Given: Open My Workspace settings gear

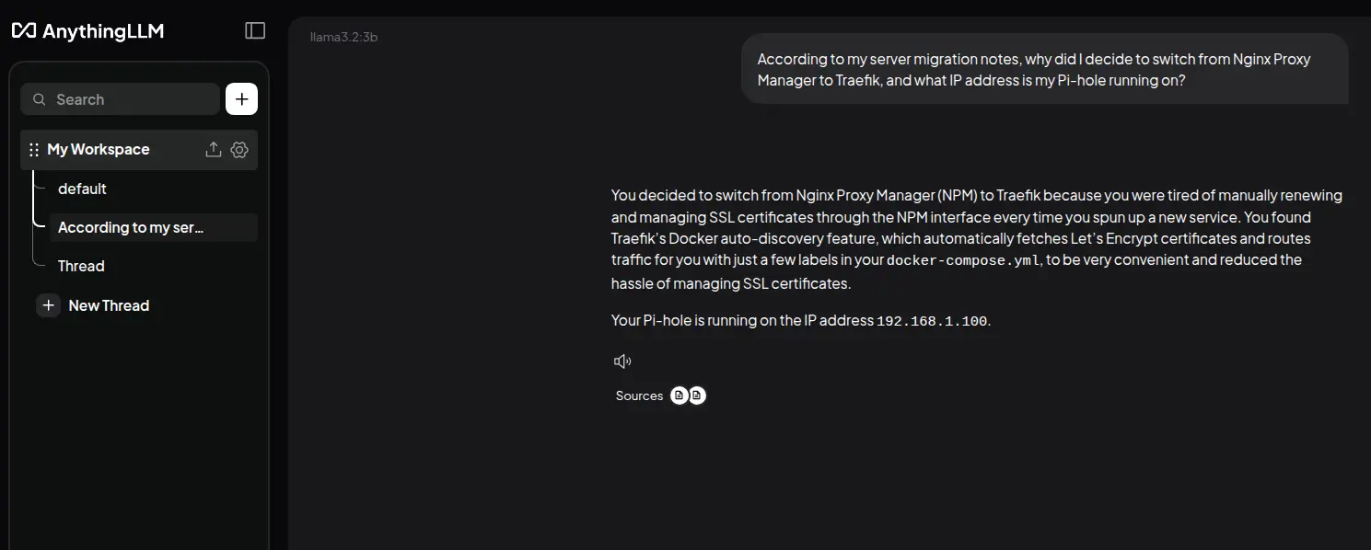Looking at the screenshot, I should [x=239, y=149].
